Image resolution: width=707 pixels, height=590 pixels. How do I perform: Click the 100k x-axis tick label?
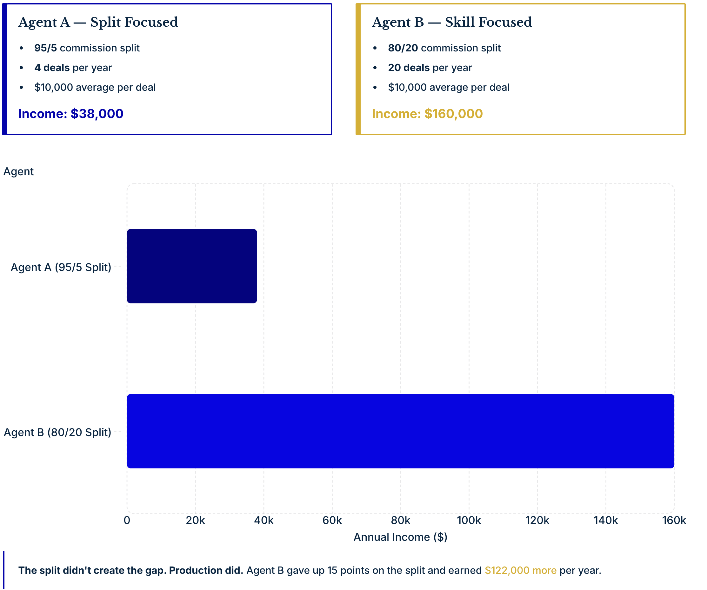(469, 520)
